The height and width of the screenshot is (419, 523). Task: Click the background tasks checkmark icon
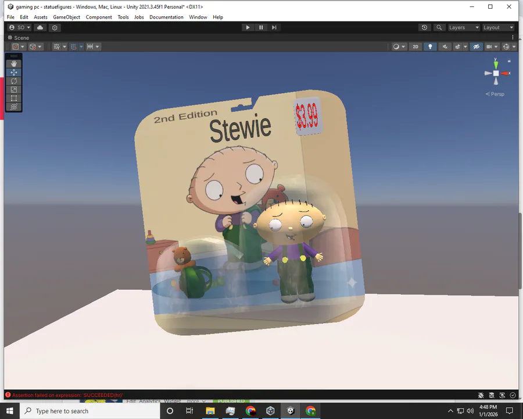point(513,395)
